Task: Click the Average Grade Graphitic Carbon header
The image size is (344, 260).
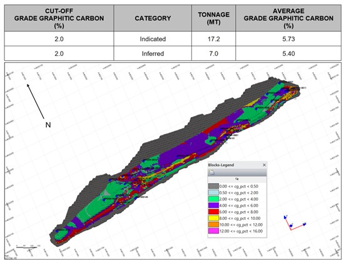Action: (x=288, y=18)
